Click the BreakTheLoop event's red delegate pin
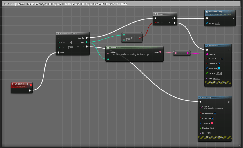The width and height of the screenshot is (243, 148). pos(31,84)
